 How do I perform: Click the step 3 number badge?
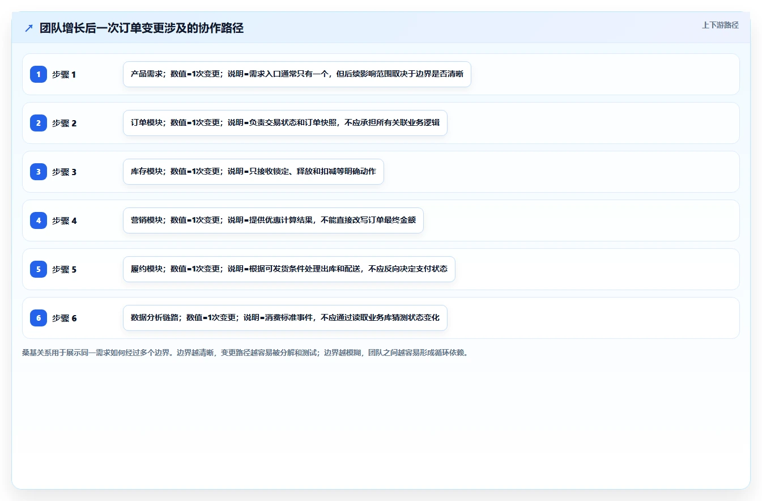39,172
